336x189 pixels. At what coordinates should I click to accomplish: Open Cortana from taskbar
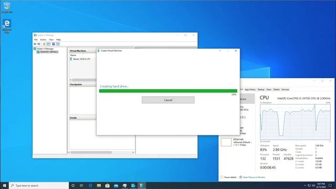(x=73, y=185)
